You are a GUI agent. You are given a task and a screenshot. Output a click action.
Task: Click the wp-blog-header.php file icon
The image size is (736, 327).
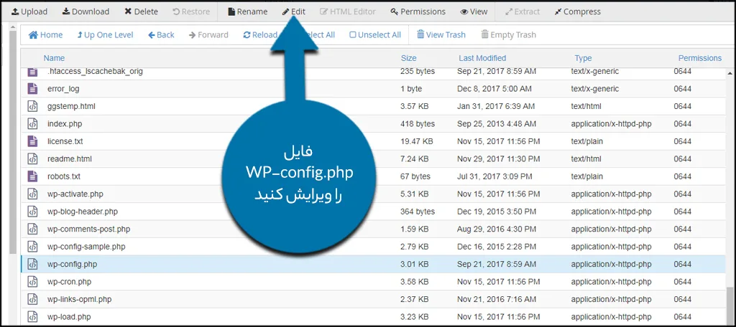click(x=32, y=212)
